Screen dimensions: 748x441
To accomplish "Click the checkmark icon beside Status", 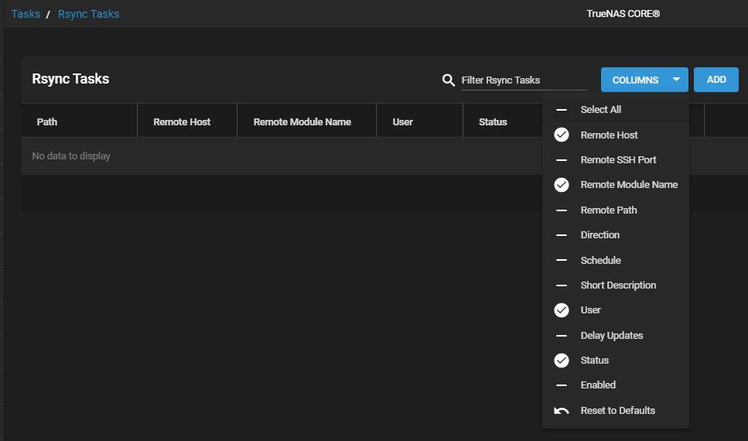I will click(562, 361).
